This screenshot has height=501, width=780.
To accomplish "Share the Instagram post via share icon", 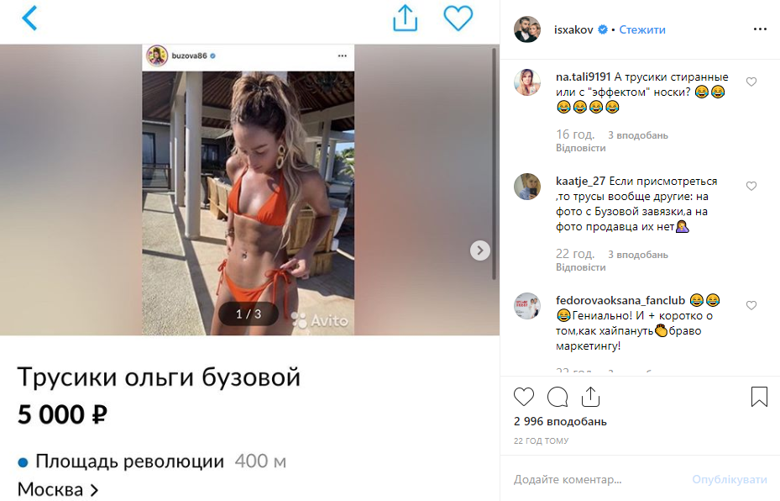I will click(590, 397).
